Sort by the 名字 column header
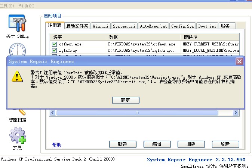The width and height of the screenshot is (252, 168). 77,37
